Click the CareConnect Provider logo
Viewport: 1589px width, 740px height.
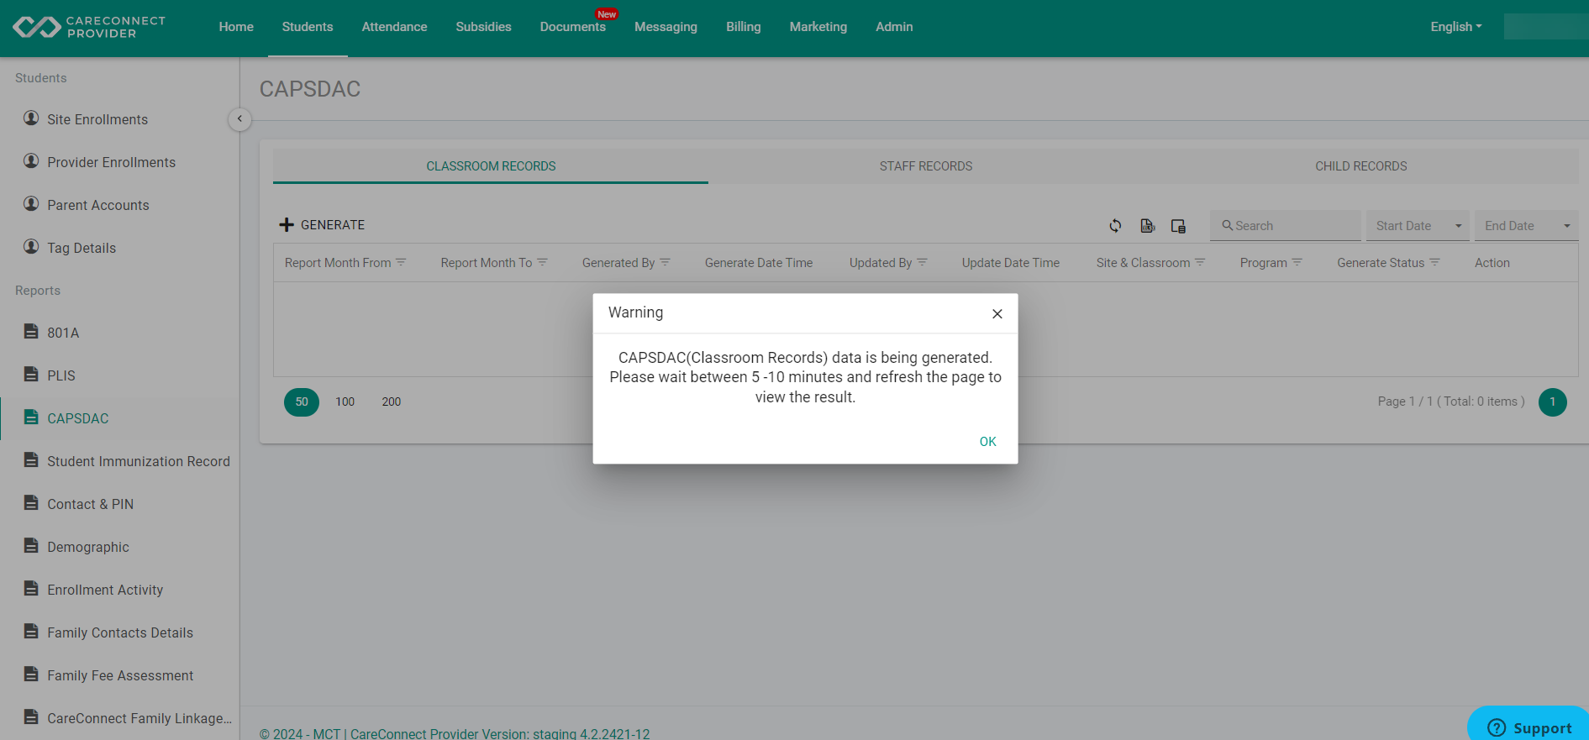(89, 27)
